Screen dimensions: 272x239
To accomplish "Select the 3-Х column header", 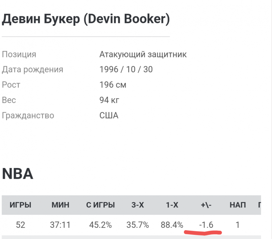I will pos(137,205).
